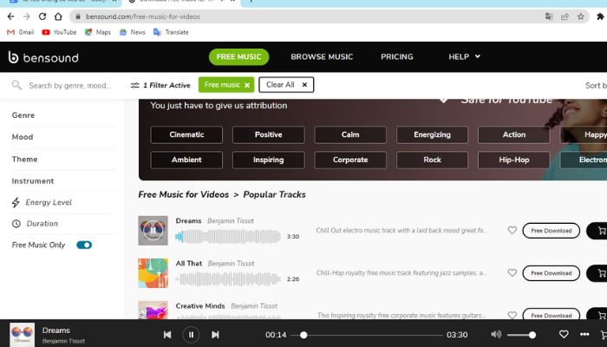Favorite the Creative Minds heart icon
The image size is (607, 347).
(512, 315)
